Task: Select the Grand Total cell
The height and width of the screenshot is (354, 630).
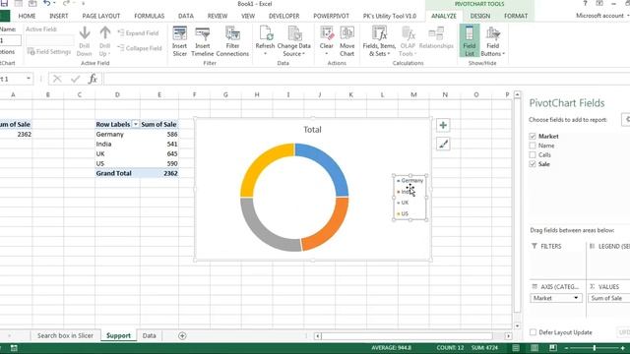Action: (x=117, y=173)
